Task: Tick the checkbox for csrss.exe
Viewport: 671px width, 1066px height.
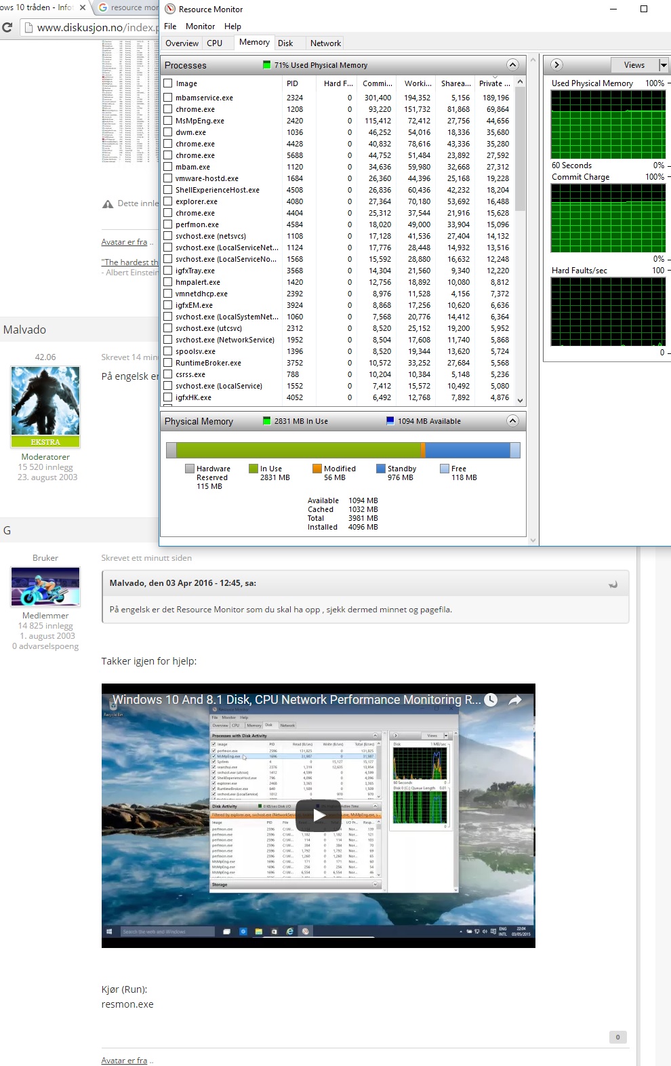Action: (168, 374)
